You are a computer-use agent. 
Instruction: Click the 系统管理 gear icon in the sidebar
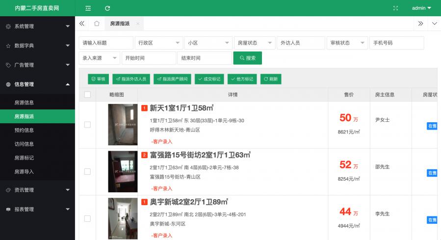point(8,27)
